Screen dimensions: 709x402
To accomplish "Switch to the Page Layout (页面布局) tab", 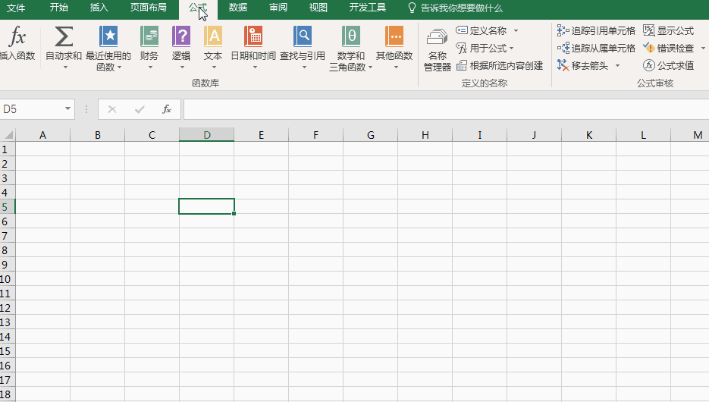I will pos(149,8).
